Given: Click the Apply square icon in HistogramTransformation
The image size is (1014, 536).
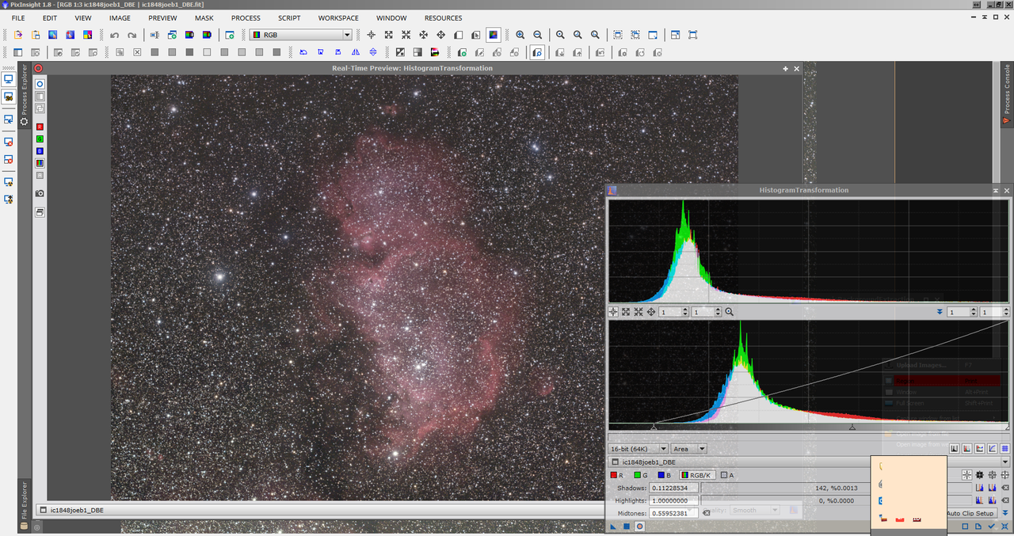Looking at the screenshot, I should pyautogui.click(x=626, y=526).
